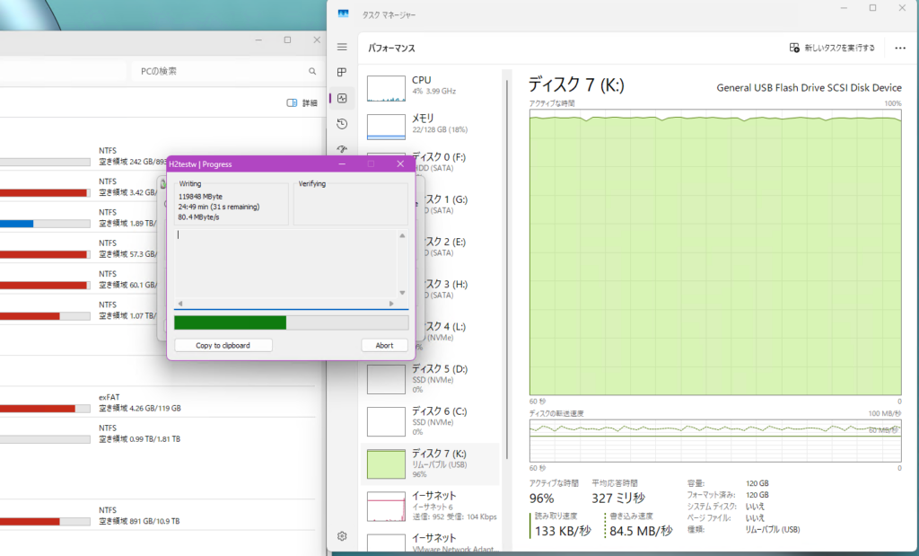Click the Abort button in H2testw
Image resolution: width=919 pixels, height=556 pixels.
[384, 345]
